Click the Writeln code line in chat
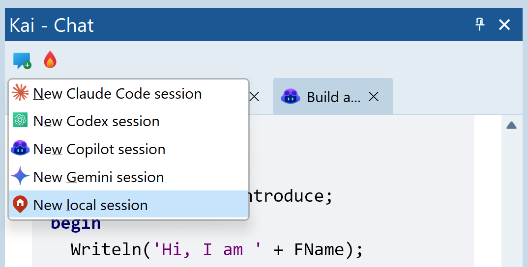Viewport: 528px width, 267px height. click(x=216, y=249)
